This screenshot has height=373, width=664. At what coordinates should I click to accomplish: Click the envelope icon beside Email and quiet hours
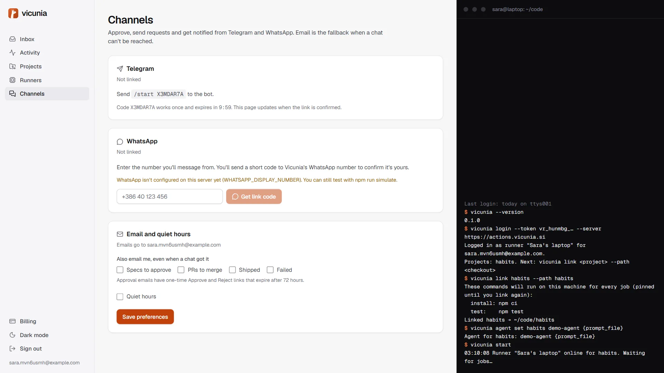120,234
